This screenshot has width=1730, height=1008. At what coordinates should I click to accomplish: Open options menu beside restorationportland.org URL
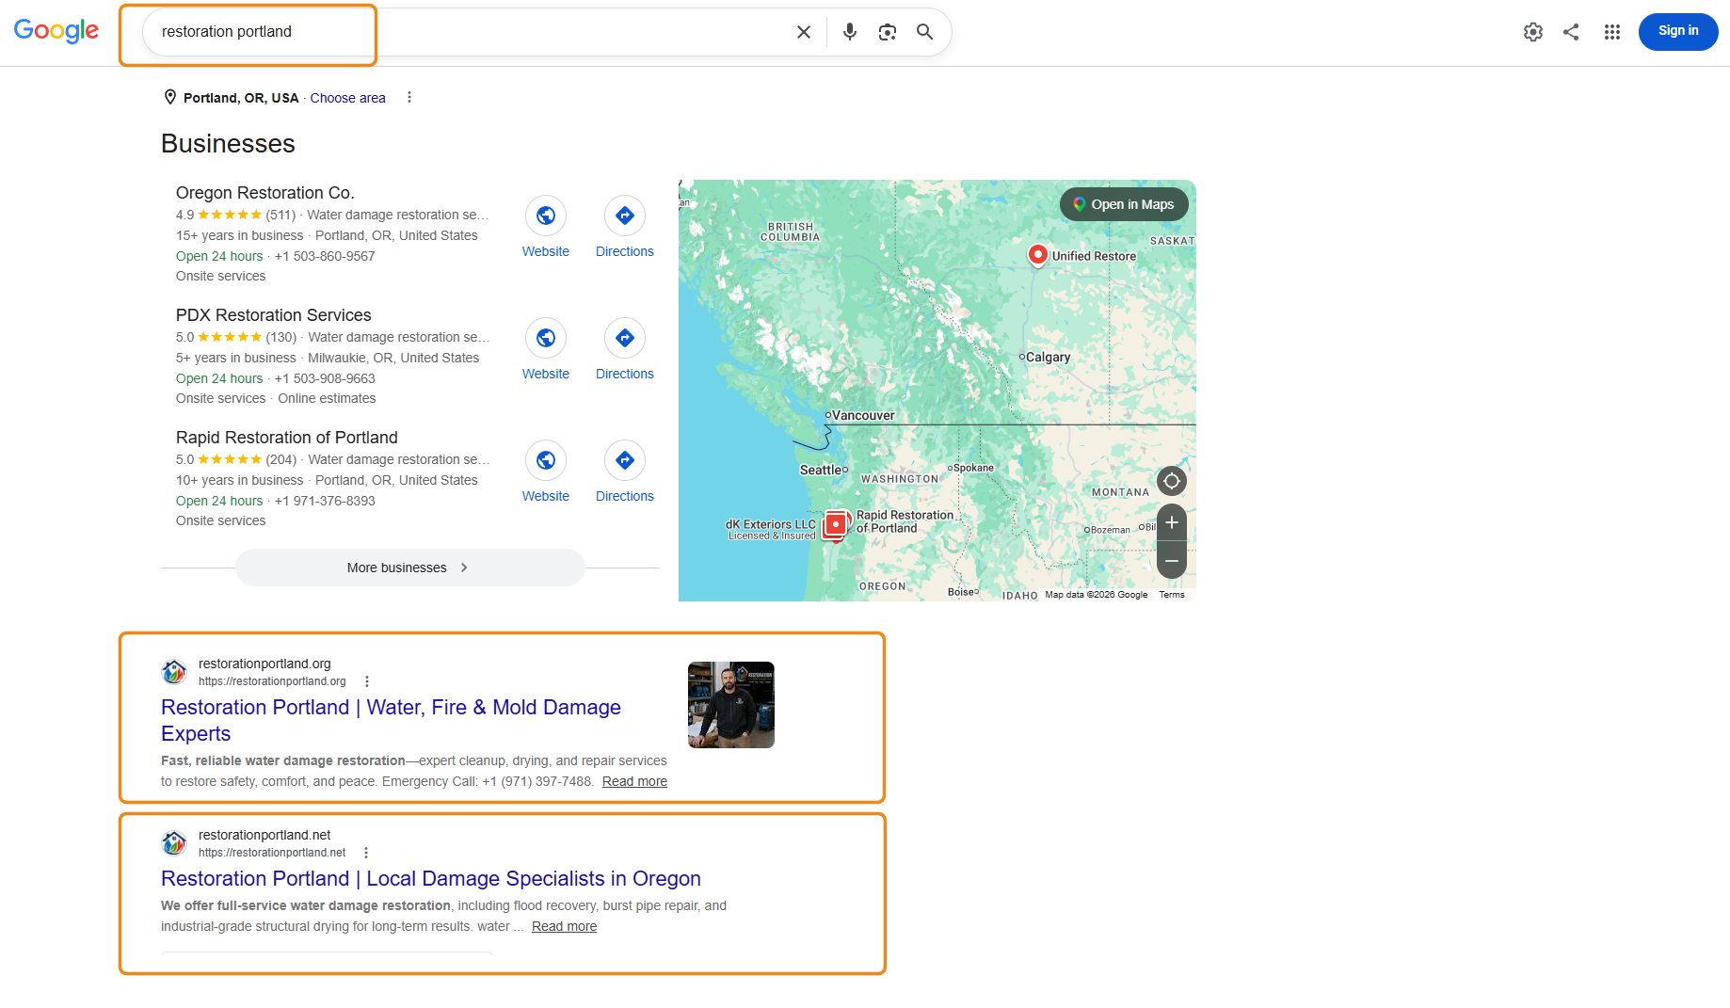point(367,681)
